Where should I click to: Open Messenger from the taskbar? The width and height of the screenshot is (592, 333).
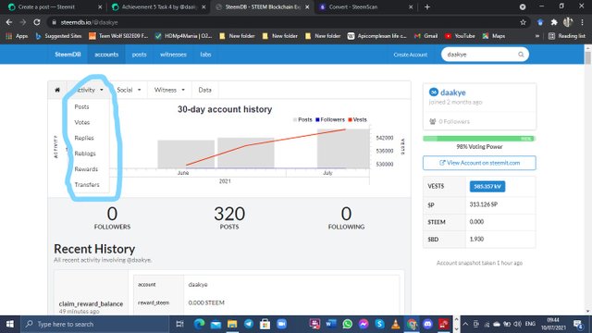[364, 324]
